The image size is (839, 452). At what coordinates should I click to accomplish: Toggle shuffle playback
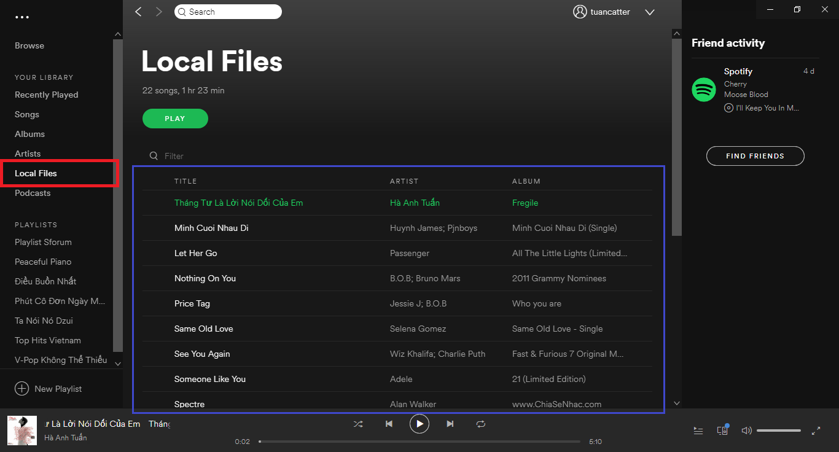click(x=358, y=424)
